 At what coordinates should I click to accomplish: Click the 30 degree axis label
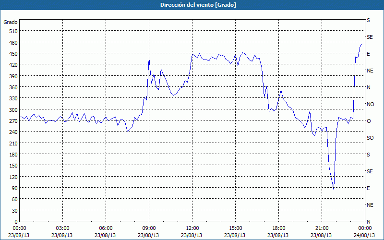[15, 211]
